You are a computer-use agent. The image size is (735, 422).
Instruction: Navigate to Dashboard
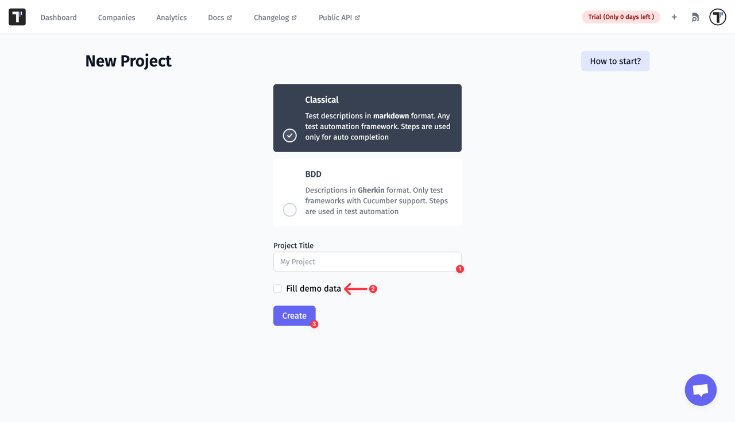click(x=59, y=17)
